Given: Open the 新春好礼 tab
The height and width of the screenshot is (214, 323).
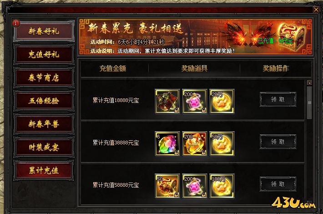Looking at the screenshot, I should tap(44, 31).
